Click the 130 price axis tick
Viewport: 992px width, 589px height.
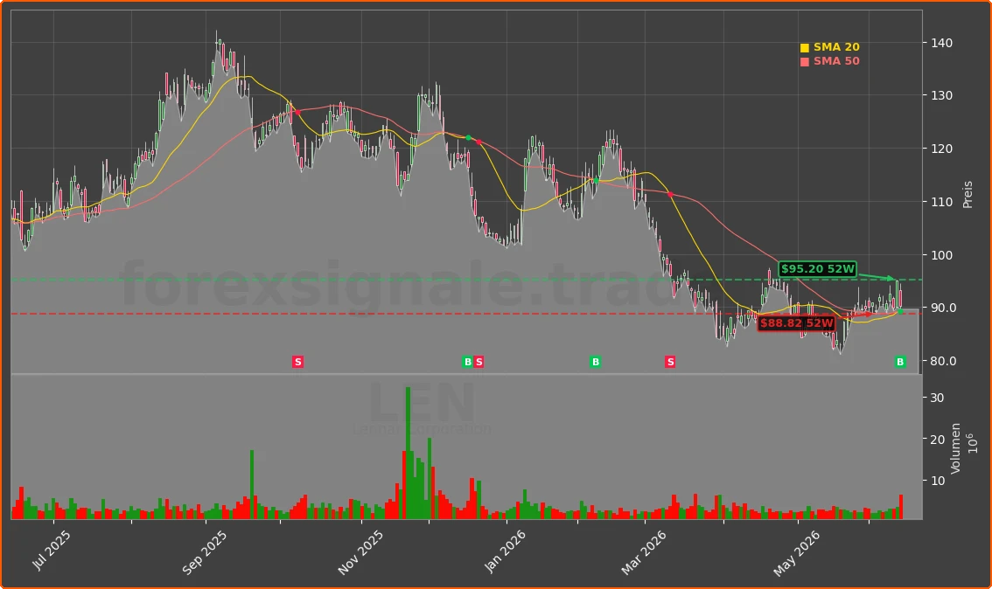(x=941, y=95)
